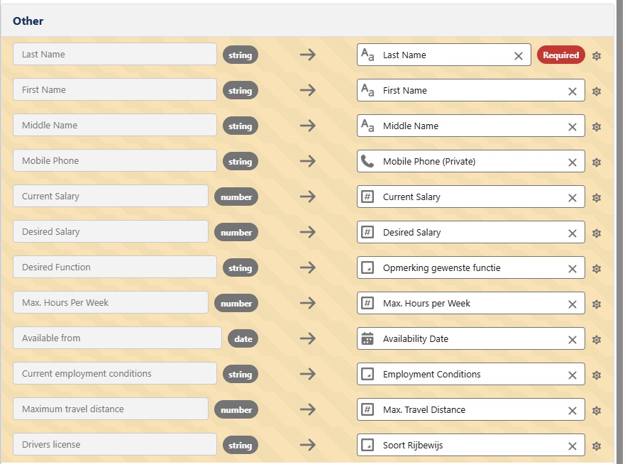Click the string badge beside First Name
Image resolution: width=625 pixels, height=464 pixels.
(241, 90)
